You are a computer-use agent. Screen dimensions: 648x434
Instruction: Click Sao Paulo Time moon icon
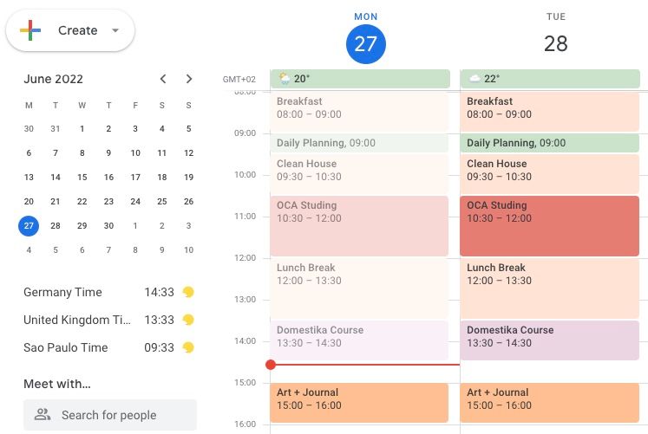187,347
